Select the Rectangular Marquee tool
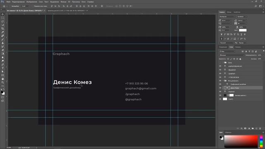The height and width of the screenshot is (149, 265). (2, 18)
